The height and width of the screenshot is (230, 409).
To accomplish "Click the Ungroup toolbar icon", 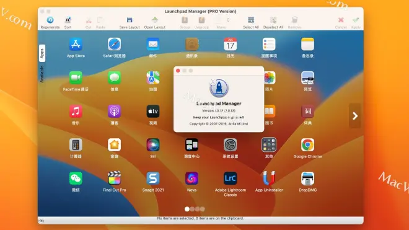I will tap(201, 20).
